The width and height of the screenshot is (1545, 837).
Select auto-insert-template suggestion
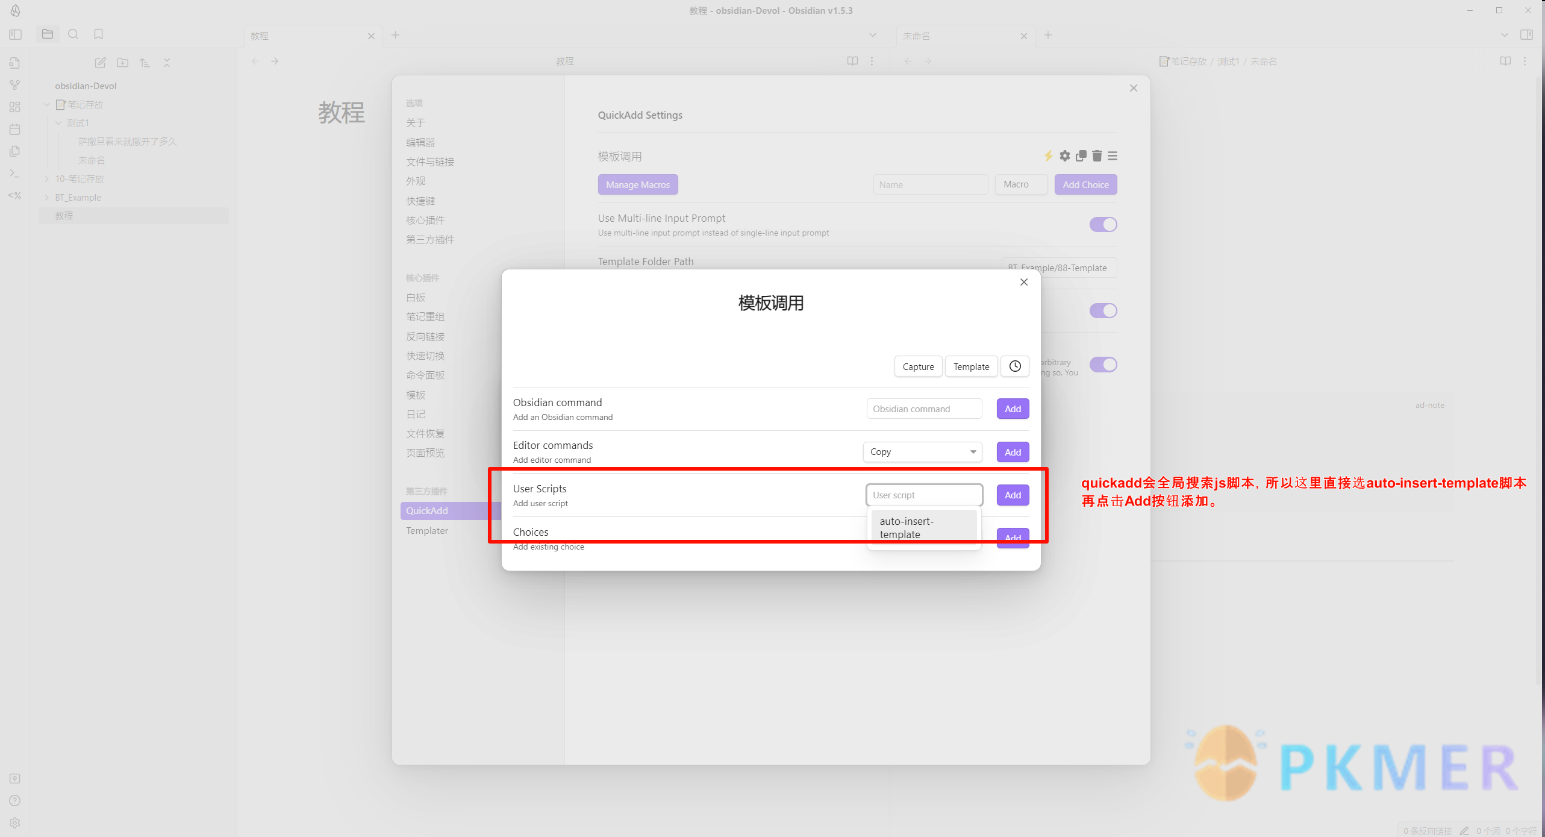coord(924,528)
